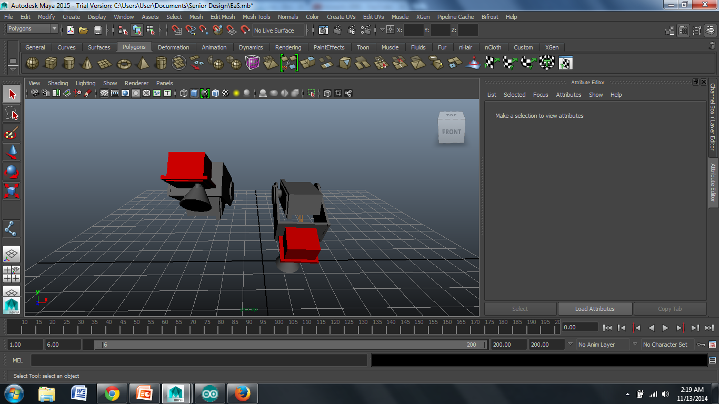Open the Render Settings clapperboard icon
The image size is (719, 404).
(x=365, y=31)
